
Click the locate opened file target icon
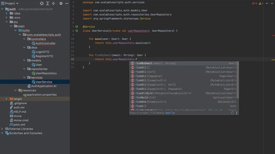[42, 3]
